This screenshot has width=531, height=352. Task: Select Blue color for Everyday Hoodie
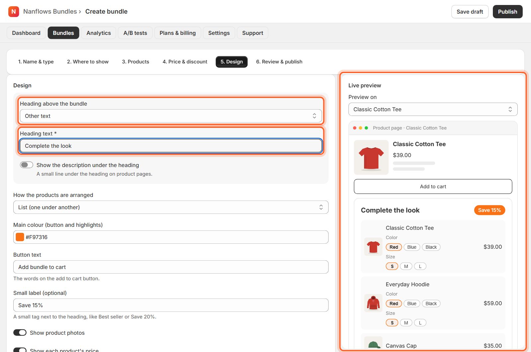coord(412,304)
